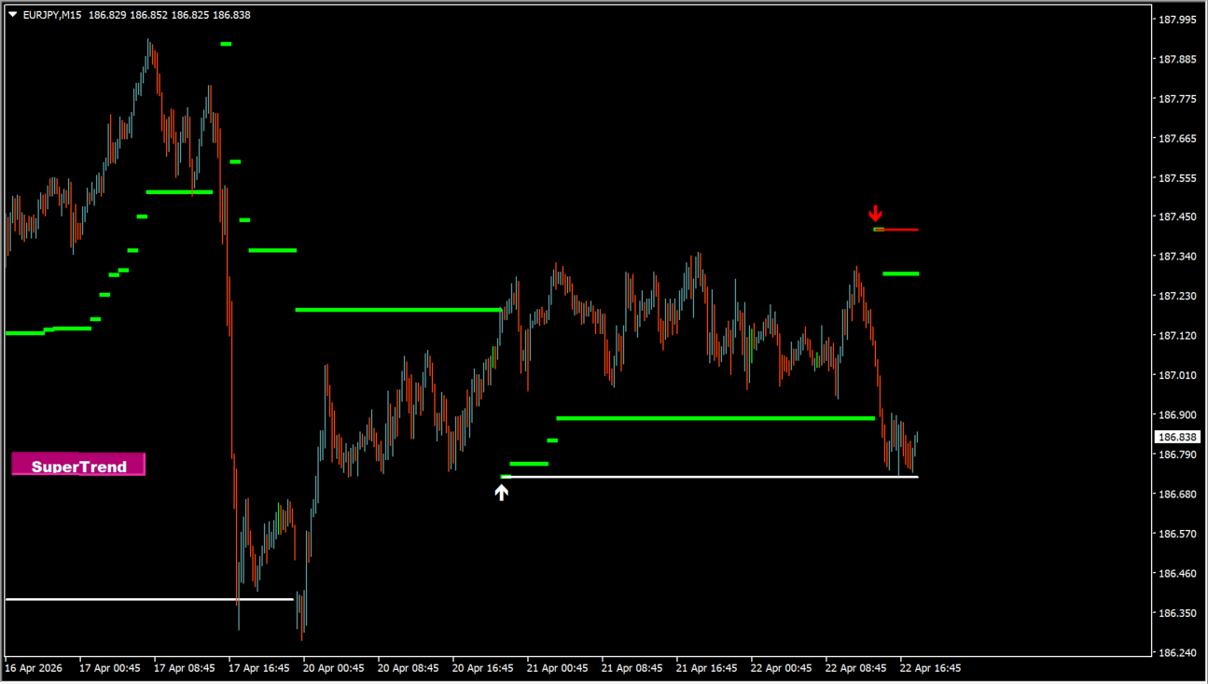The image size is (1208, 684).
Task: Click the magenta SuperTrend button
Action: point(78,465)
